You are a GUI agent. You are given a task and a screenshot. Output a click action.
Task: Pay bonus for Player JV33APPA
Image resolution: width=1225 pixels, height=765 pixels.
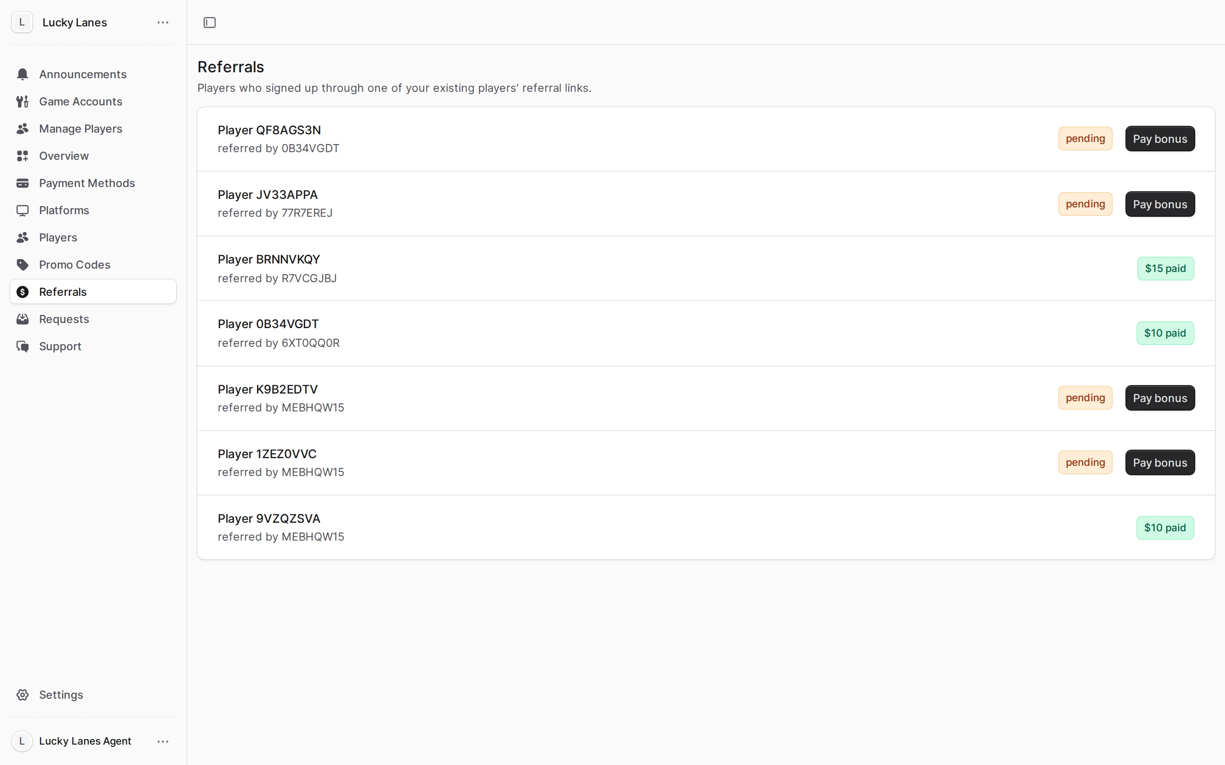coord(1159,204)
